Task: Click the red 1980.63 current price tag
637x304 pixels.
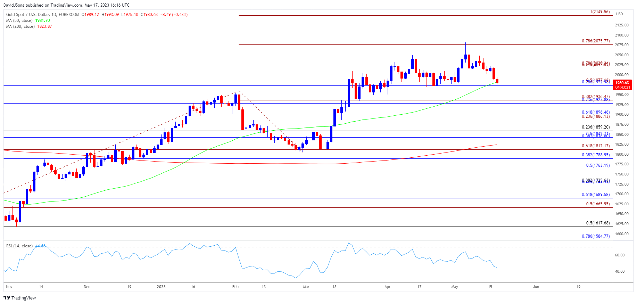Action: click(622, 83)
